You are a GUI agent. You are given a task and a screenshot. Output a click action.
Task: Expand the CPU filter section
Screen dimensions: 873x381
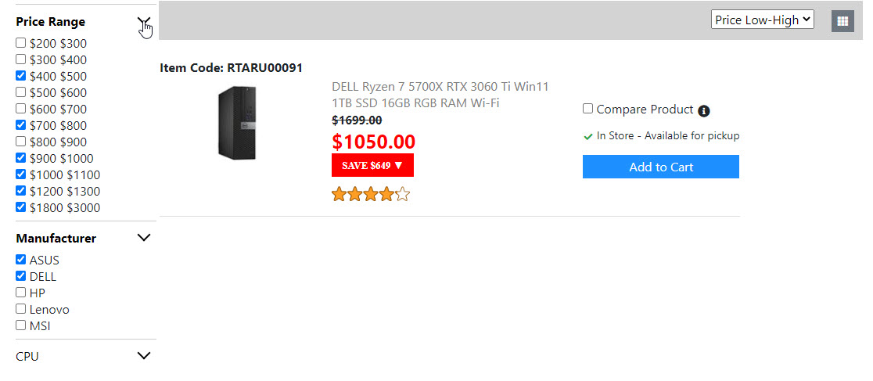[144, 356]
